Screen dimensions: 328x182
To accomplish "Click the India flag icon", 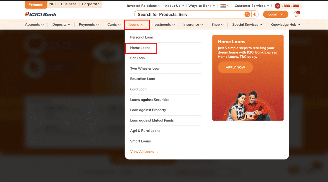I will 223,6.
